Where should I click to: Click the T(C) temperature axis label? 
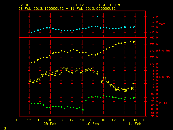click(x=162, y=24)
